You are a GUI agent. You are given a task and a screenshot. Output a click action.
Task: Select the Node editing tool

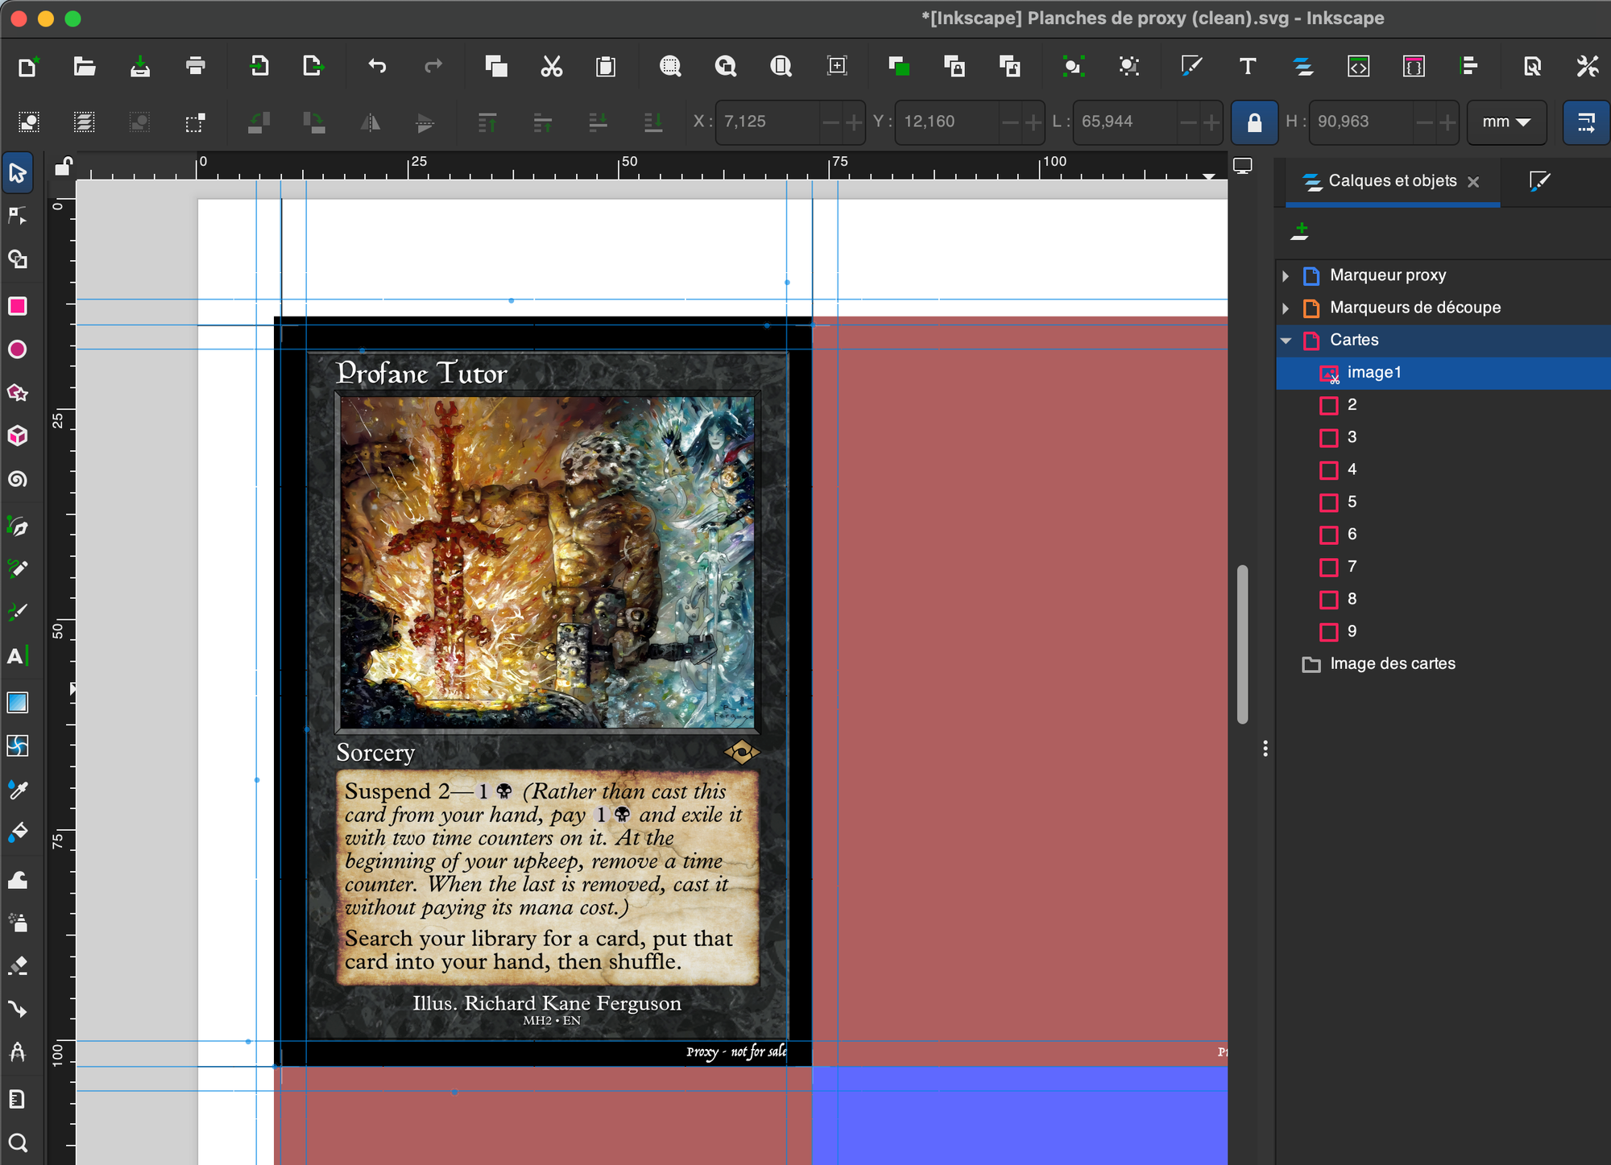pyautogui.click(x=19, y=216)
